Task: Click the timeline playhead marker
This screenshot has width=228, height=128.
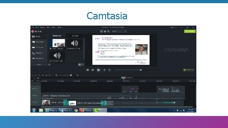Action: coord(124,78)
